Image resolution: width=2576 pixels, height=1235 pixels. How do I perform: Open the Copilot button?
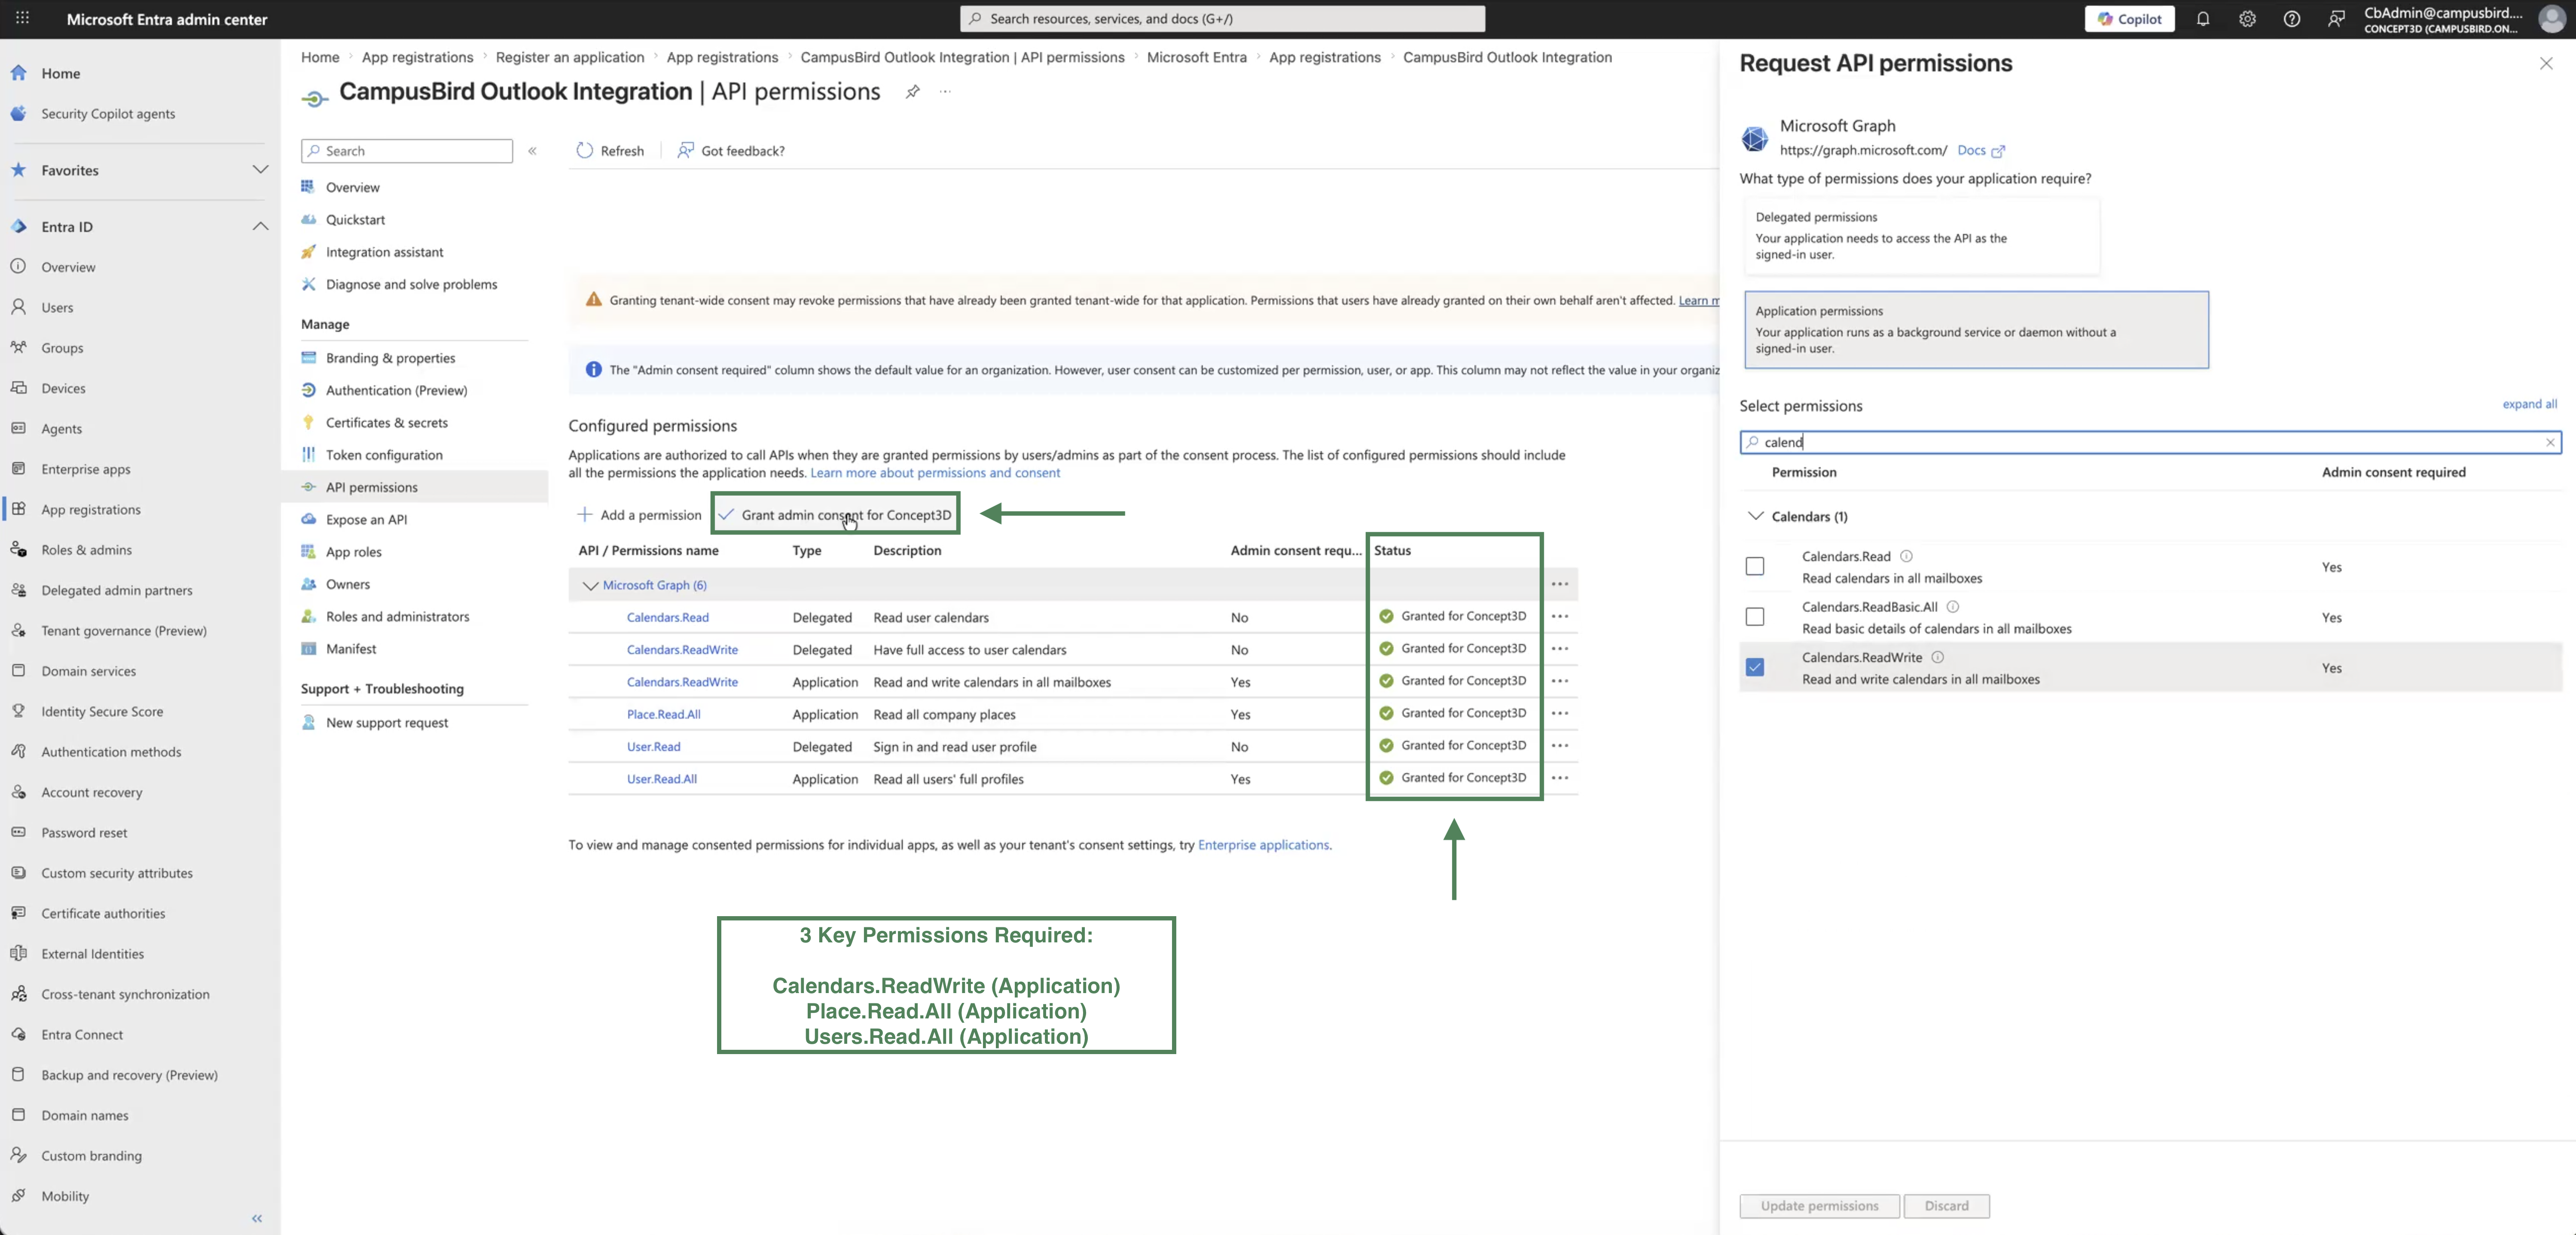coord(2129,19)
